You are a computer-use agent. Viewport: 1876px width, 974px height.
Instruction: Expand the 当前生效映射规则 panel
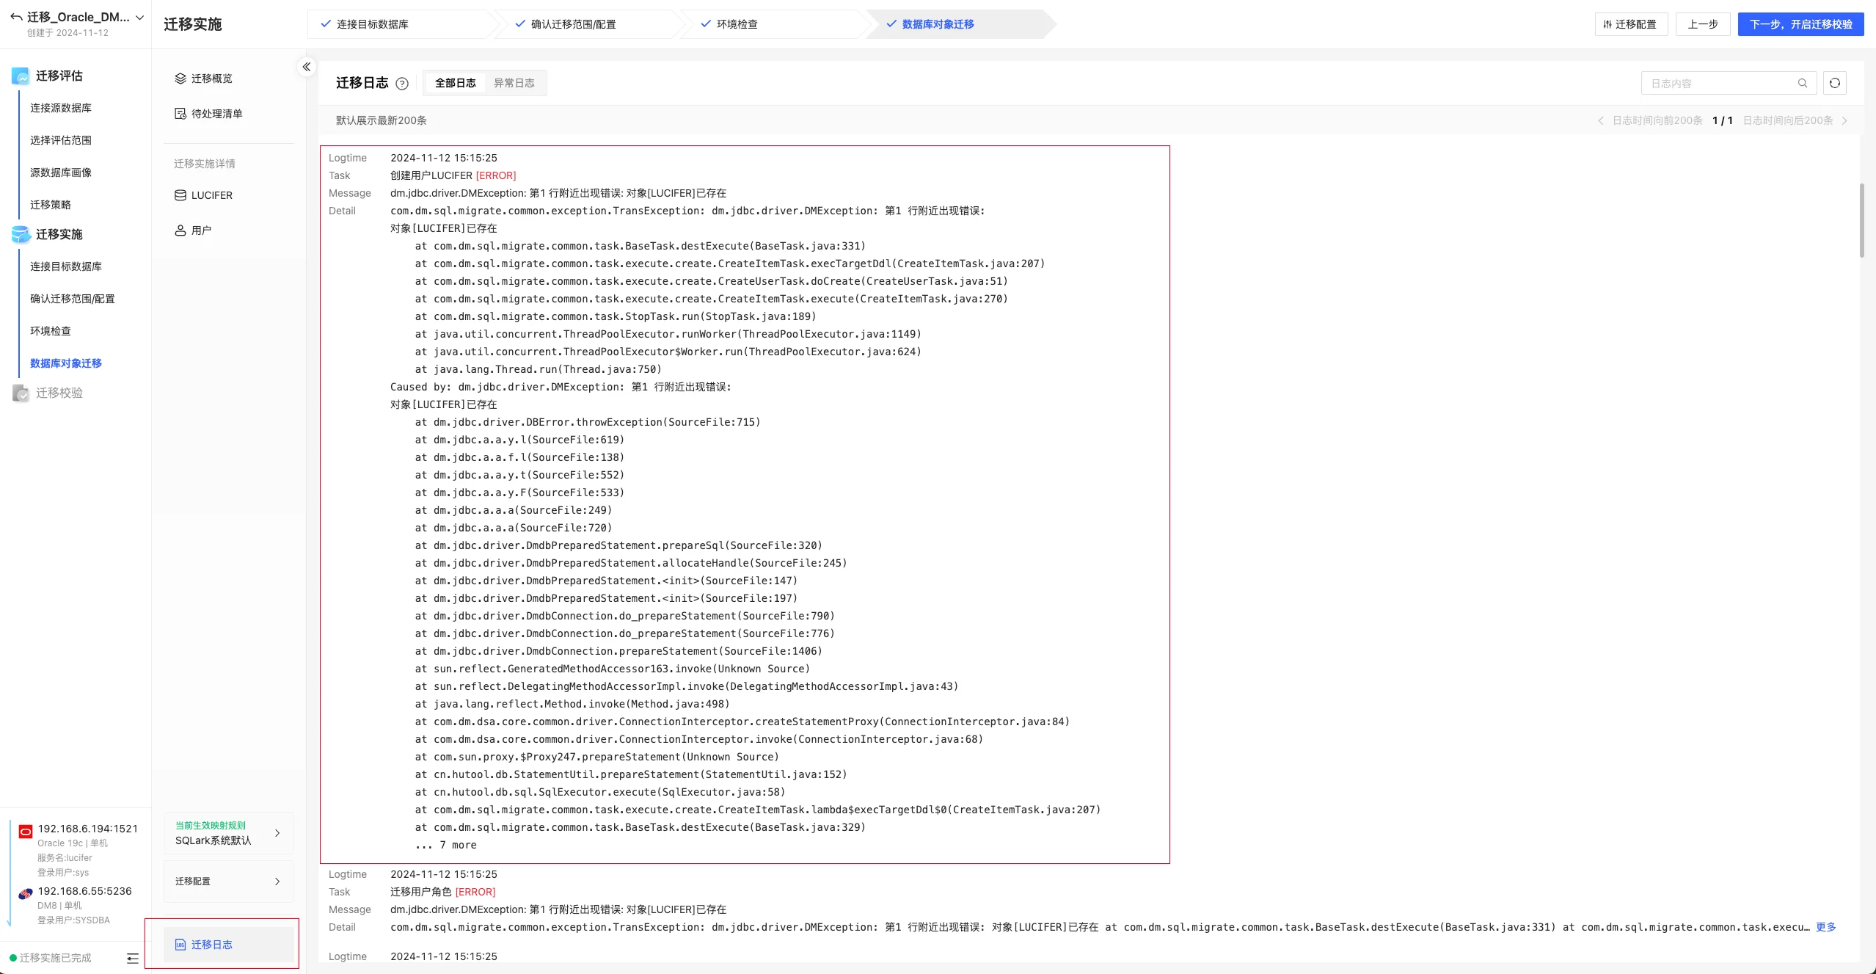(x=228, y=832)
